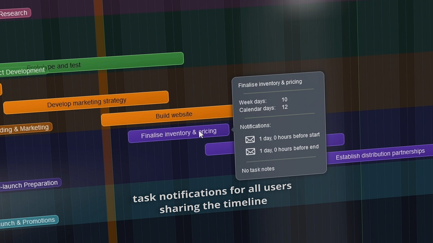The height and width of the screenshot is (243, 433).
Task: Click the Calendar days value in tooltip
Action: (285, 107)
